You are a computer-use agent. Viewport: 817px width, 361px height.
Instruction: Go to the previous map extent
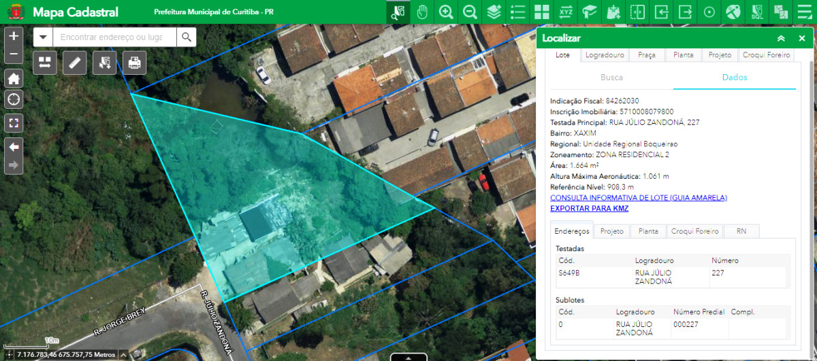(14, 147)
